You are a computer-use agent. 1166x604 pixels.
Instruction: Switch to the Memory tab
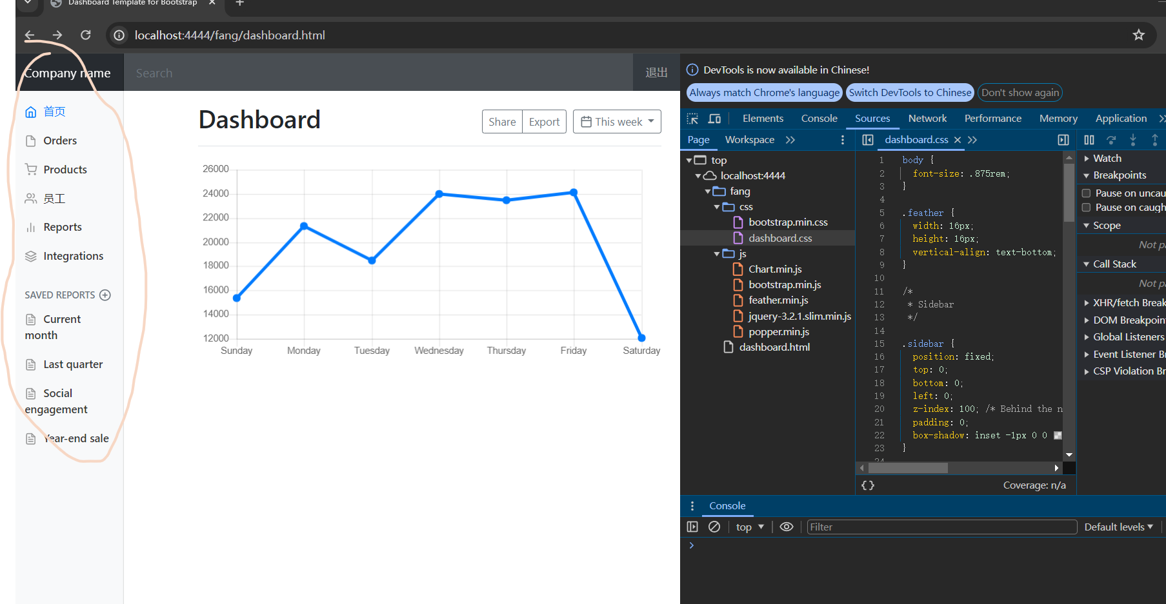click(1058, 119)
